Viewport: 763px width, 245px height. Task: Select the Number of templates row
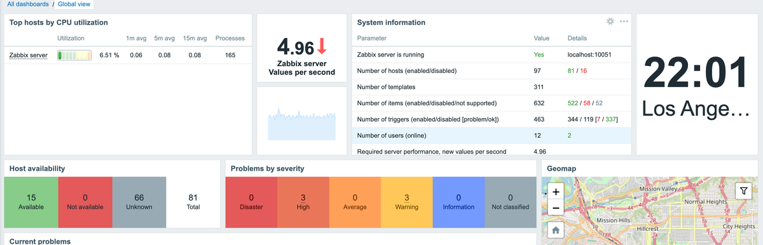(491, 86)
